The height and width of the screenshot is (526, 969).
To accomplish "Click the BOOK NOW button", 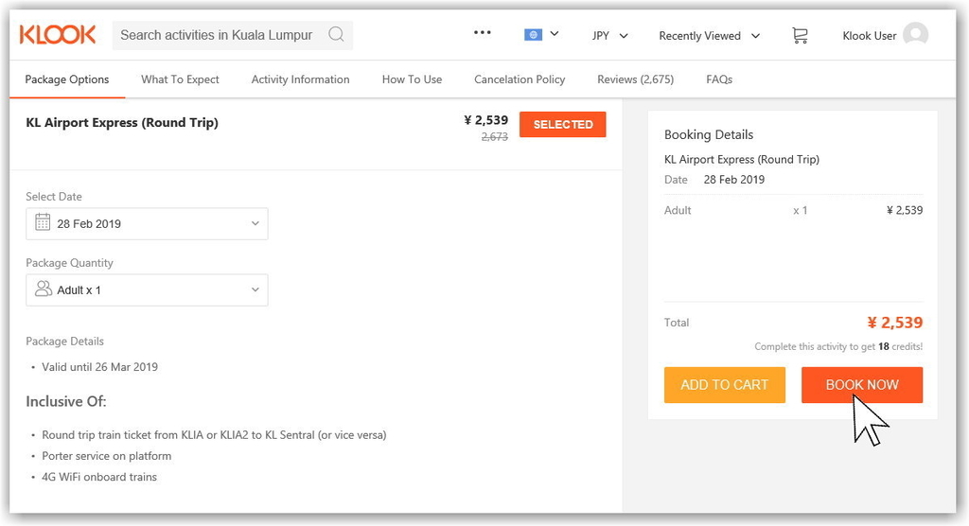I will 861,384.
